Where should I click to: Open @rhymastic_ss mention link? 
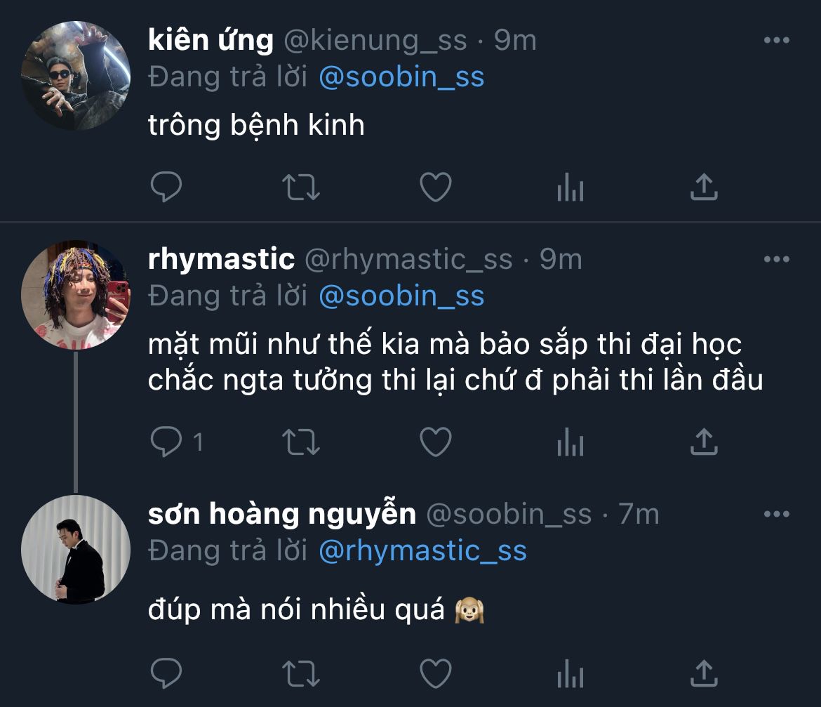[x=422, y=551]
